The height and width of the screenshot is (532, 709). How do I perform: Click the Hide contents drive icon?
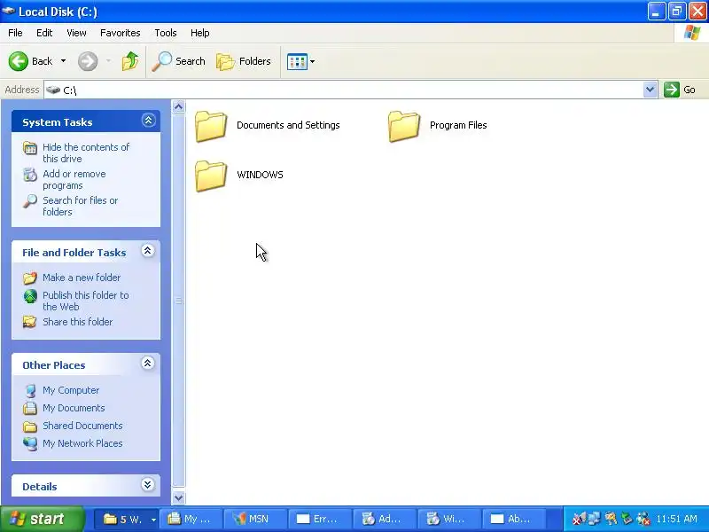[x=30, y=148]
